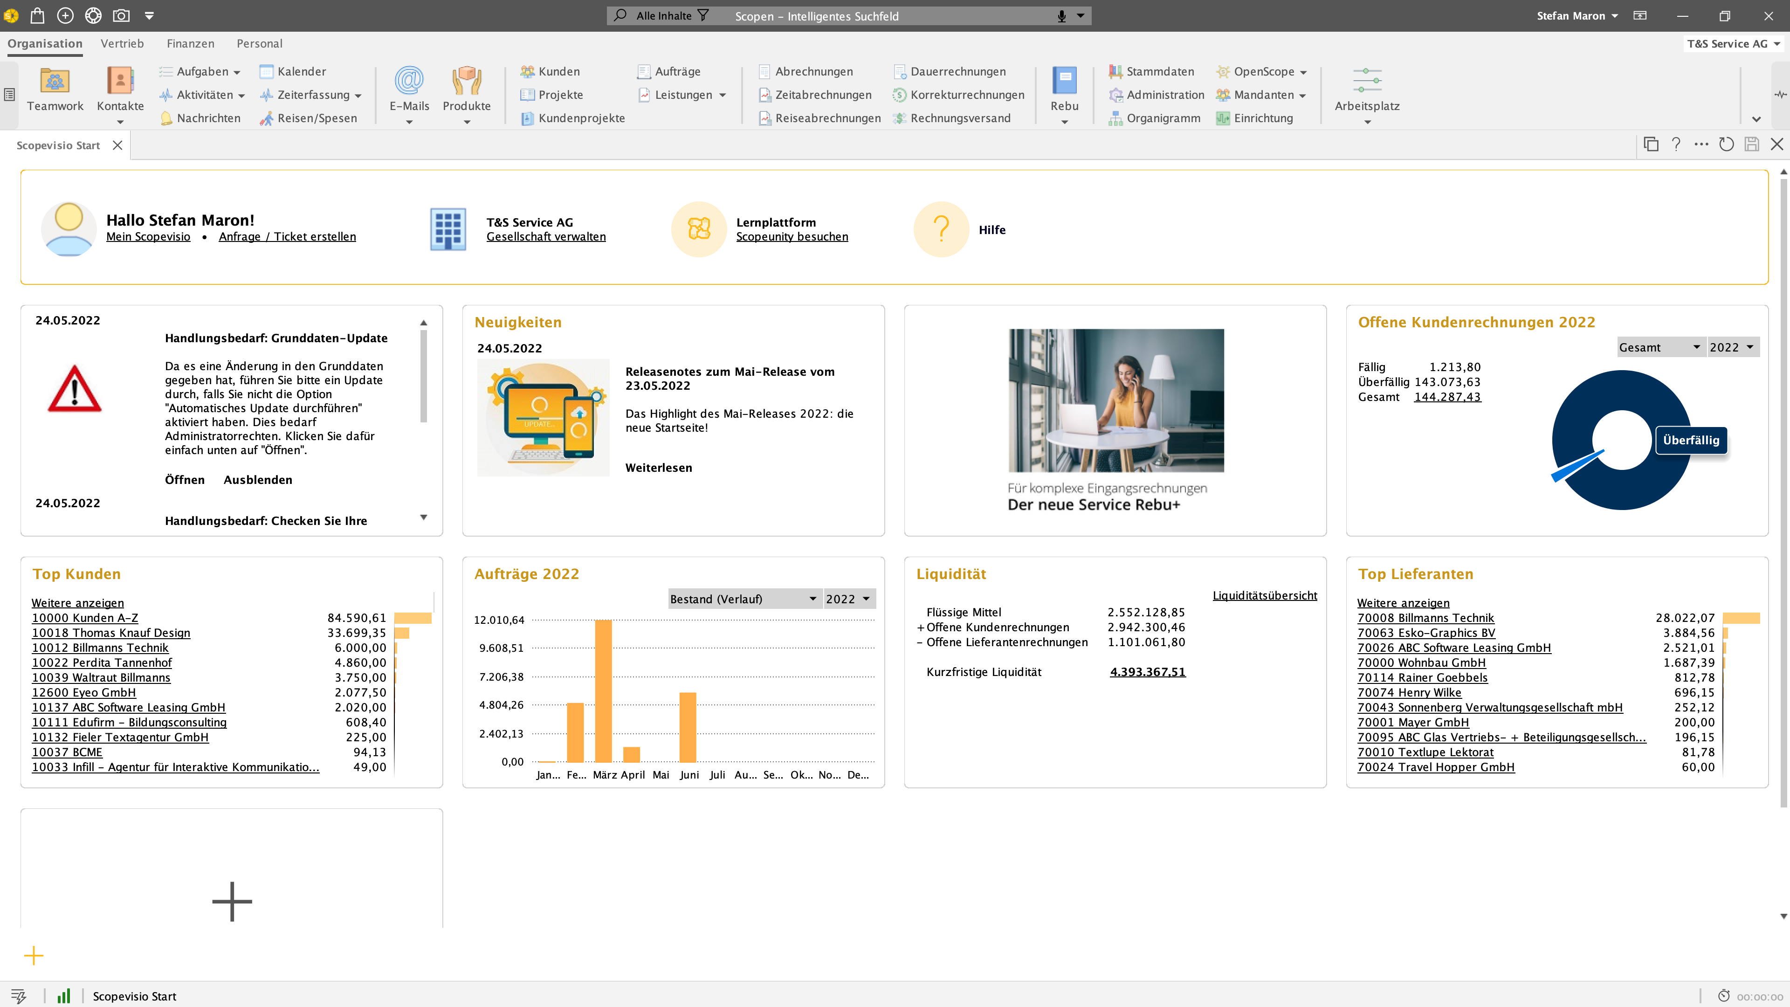This screenshot has width=1790, height=1007.
Task: Switch to the Vertrieb tab
Action: [122, 43]
